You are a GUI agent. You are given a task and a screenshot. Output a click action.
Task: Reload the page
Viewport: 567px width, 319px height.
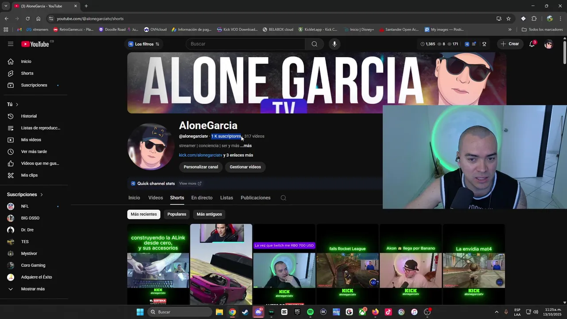click(27, 19)
